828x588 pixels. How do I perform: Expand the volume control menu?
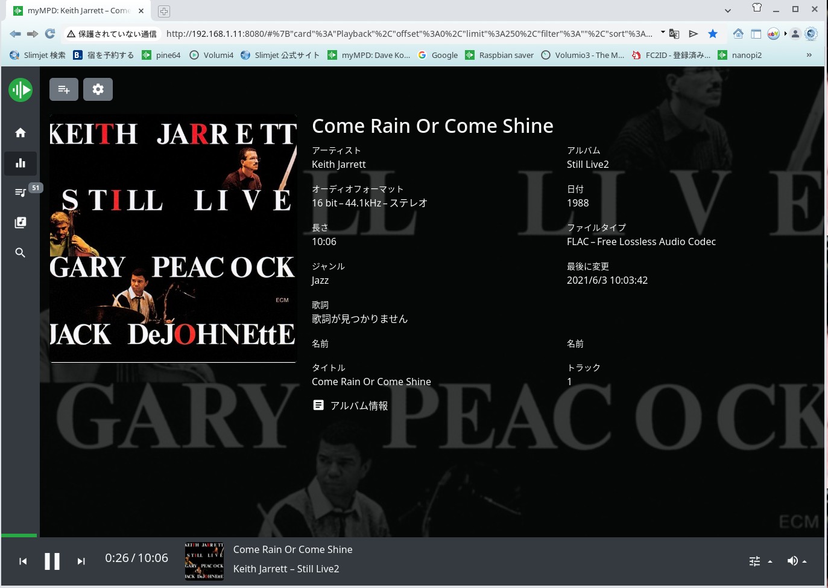pos(797,561)
